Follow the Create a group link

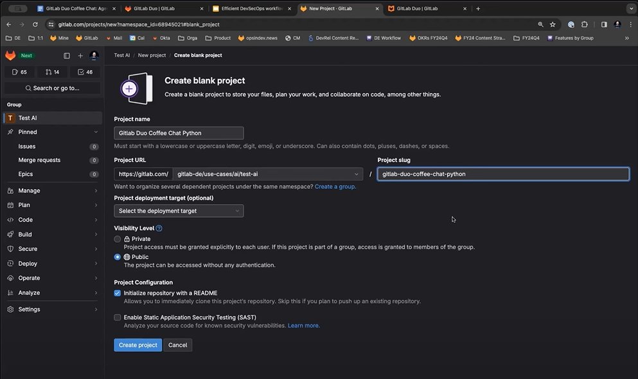pos(335,187)
